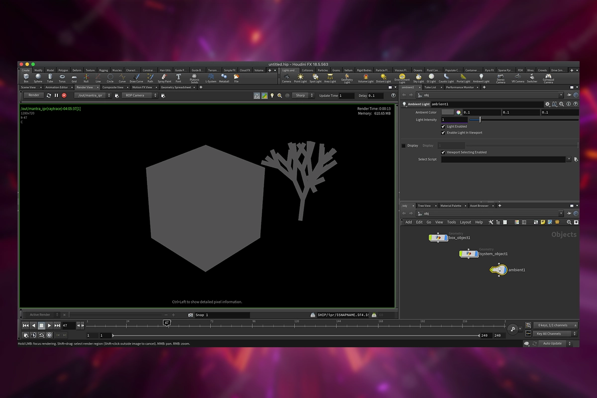Select the Sphere tool in Create shelf
This screenshot has width=597, height=398.
[38, 77]
